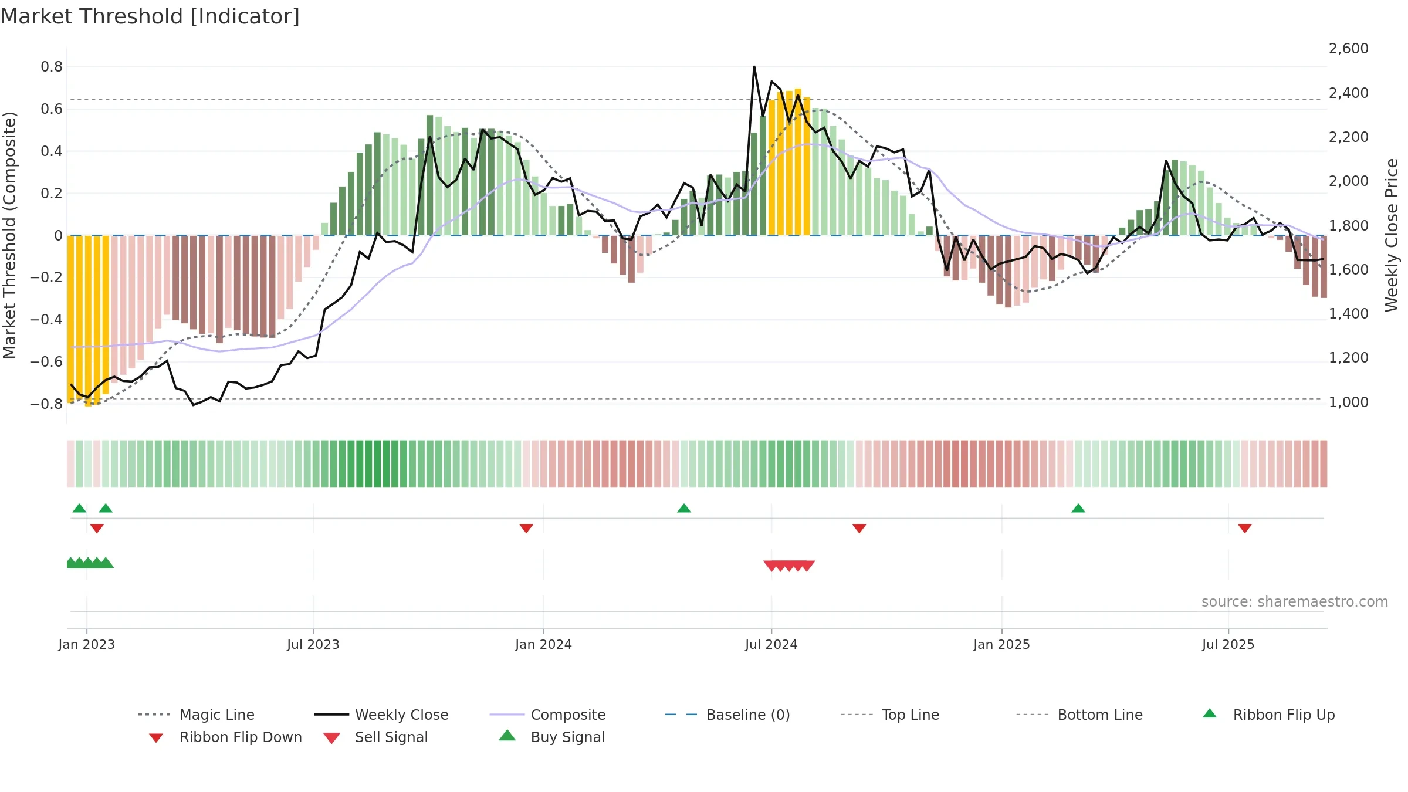Click the Jan 2023 axis label
1408x792 pixels.
(87, 644)
